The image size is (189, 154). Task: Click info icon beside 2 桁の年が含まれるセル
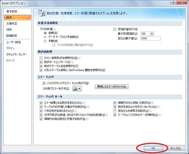pyautogui.click(x=75, y=111)
